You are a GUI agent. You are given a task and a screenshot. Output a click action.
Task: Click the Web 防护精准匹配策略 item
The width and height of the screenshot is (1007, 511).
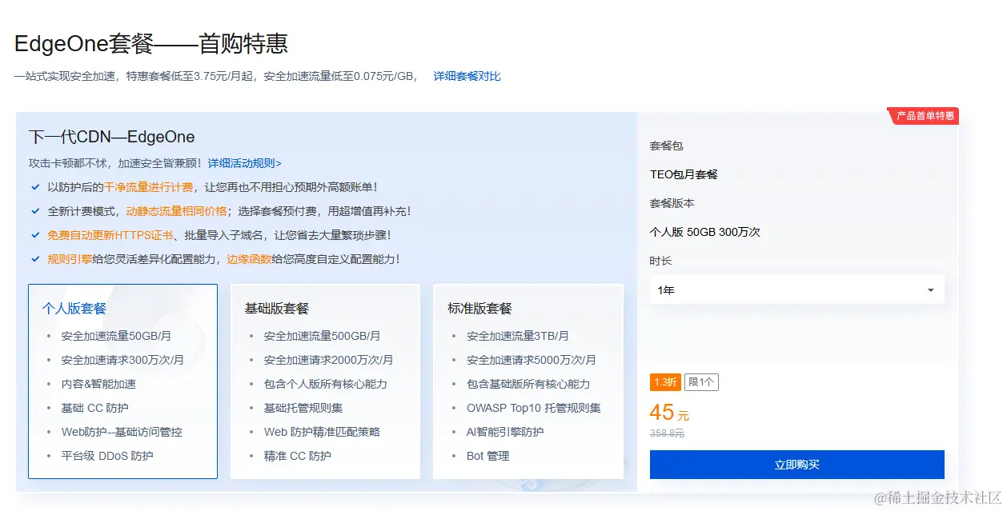point(322,432)
